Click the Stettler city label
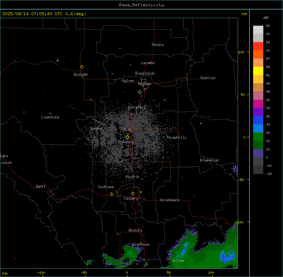This screenshot has width=283, height=277. click(208, 78)
